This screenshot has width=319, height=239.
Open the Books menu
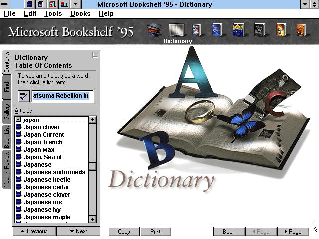[80, 14]
